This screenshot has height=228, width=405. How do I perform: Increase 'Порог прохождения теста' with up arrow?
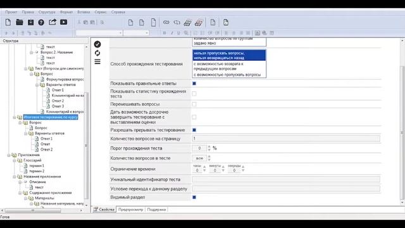point(209,146)
